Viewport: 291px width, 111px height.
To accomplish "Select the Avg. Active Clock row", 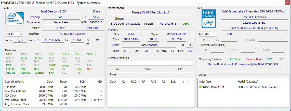I will pos(53,100).
